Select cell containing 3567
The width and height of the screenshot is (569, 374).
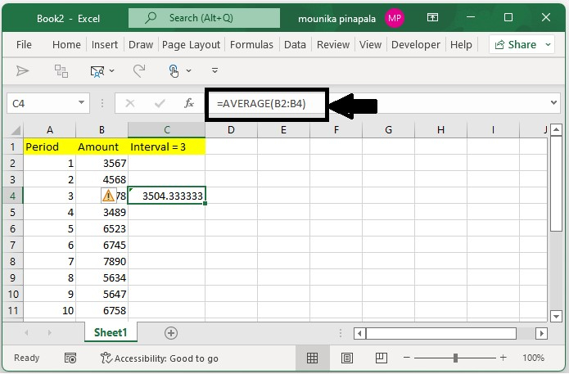click(102, 163)
